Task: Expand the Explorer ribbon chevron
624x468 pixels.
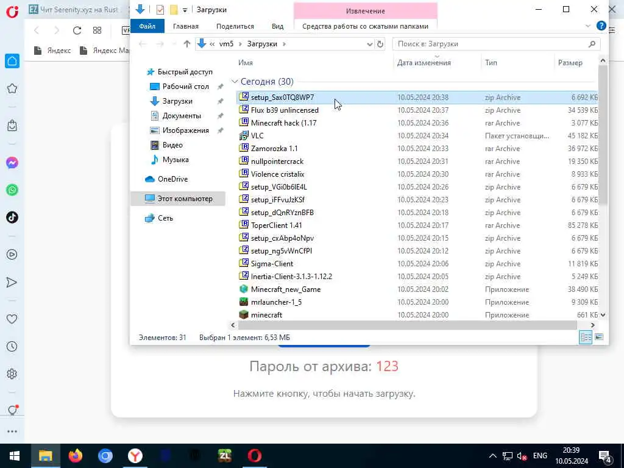Action: [588, 26]
